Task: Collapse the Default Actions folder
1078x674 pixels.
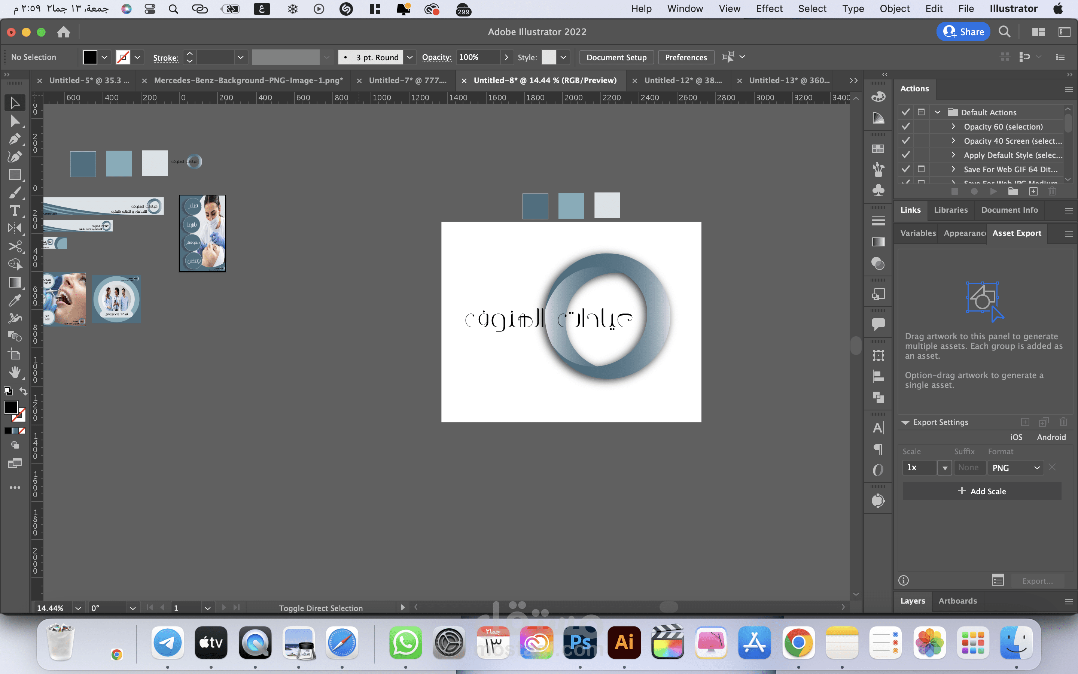Action: tap(937, 112)
